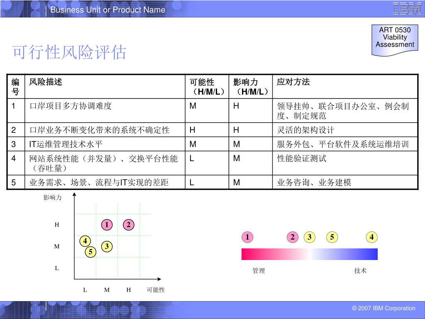This screenshot has height=319, width=425.
Task: Click pink circle 2 in risk matrix
Action: 129,225
